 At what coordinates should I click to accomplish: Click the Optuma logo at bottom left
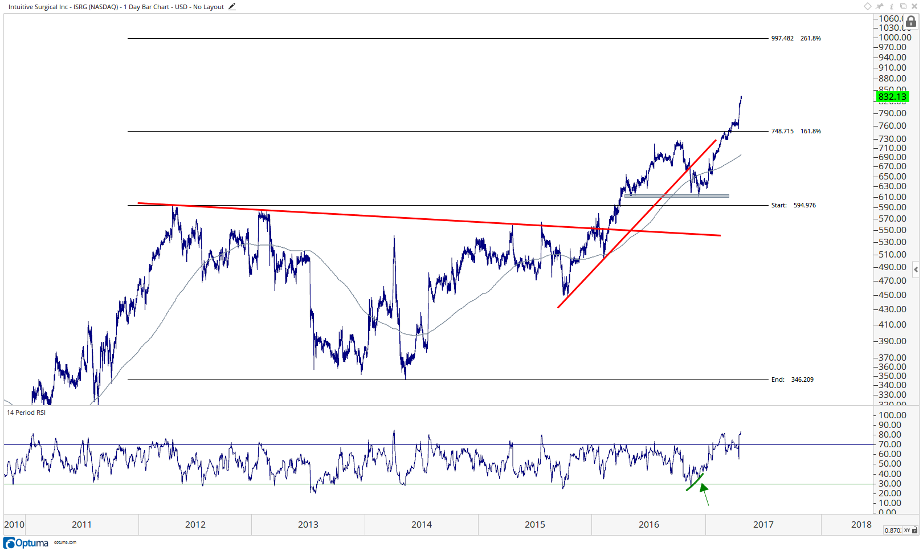26,542
